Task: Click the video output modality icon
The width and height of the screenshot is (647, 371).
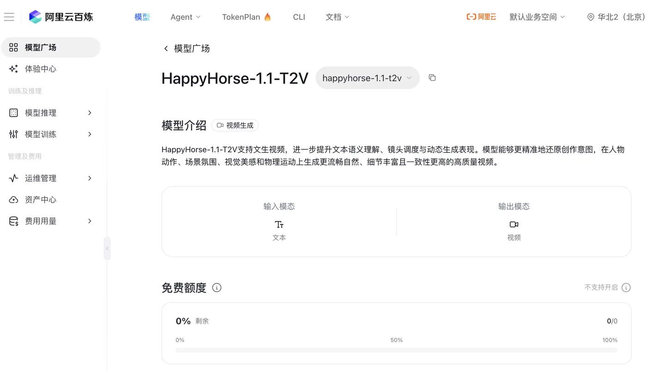Action: coord(514,224)
